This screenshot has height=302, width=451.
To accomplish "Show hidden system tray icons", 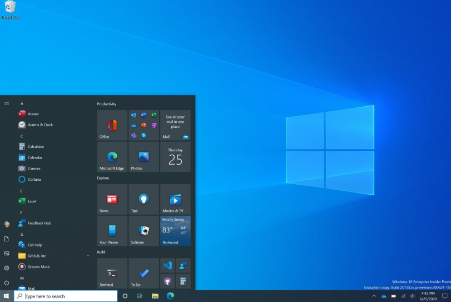I will [374, 296].
